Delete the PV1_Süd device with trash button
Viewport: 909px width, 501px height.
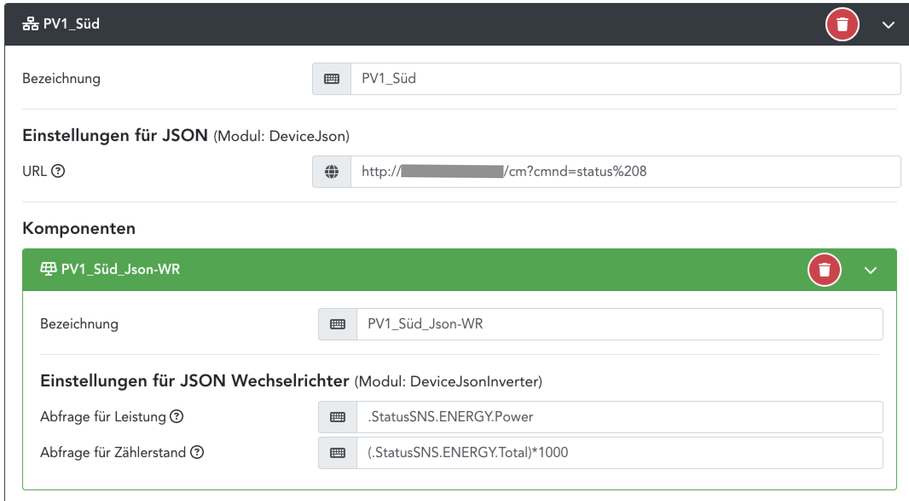842,24
